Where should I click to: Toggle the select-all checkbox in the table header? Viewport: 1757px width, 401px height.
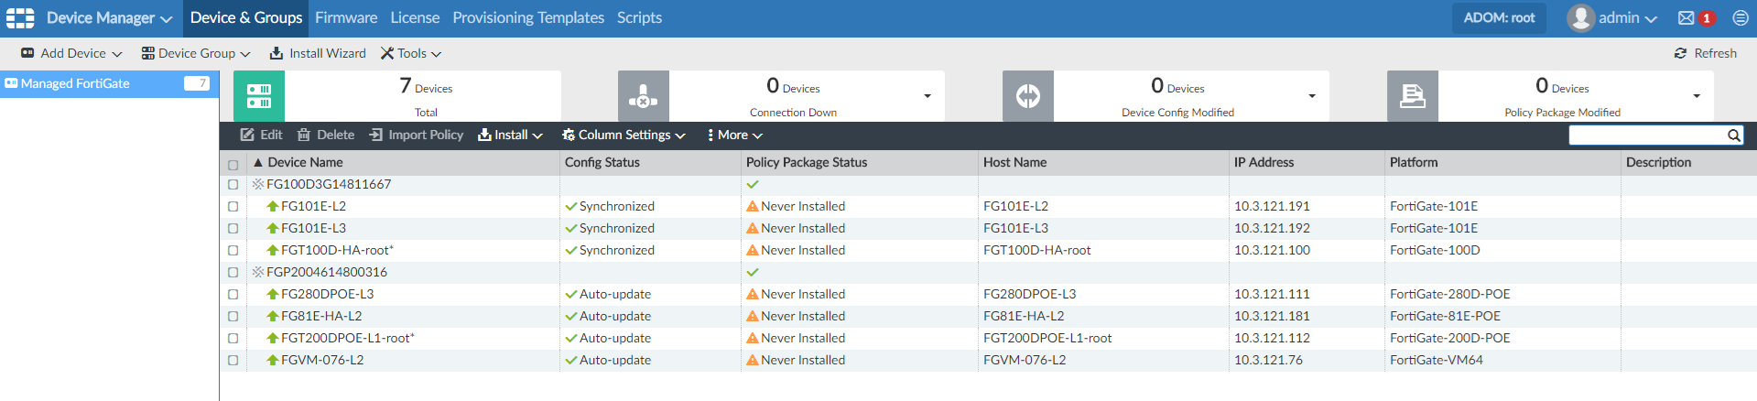[x=233, y=165]
